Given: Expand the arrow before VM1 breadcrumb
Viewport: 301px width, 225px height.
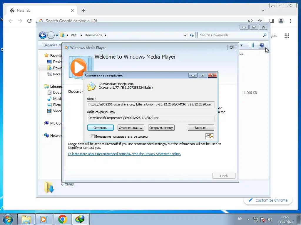Looking at the screenshot, I should tap(68, 35).
